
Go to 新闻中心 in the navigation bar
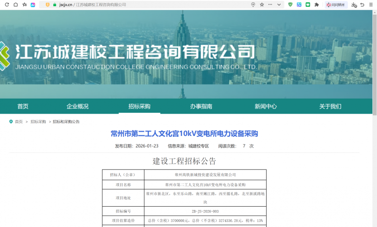(266, 106)
